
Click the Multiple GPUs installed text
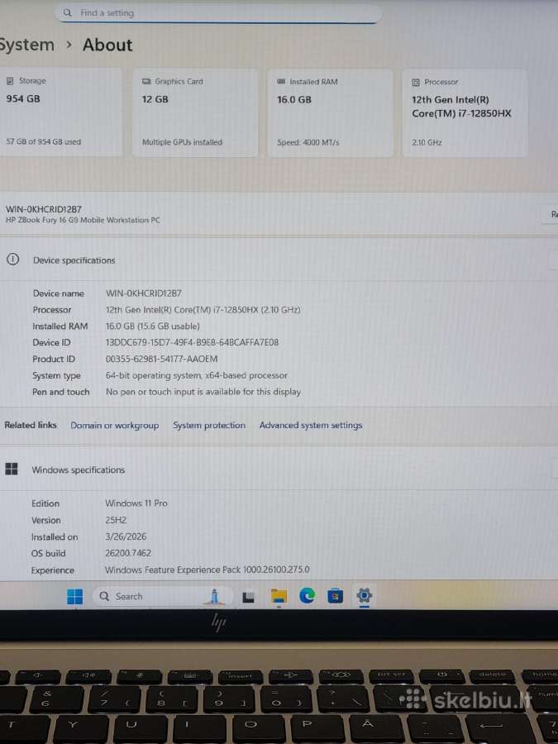[x=182, y=142]
